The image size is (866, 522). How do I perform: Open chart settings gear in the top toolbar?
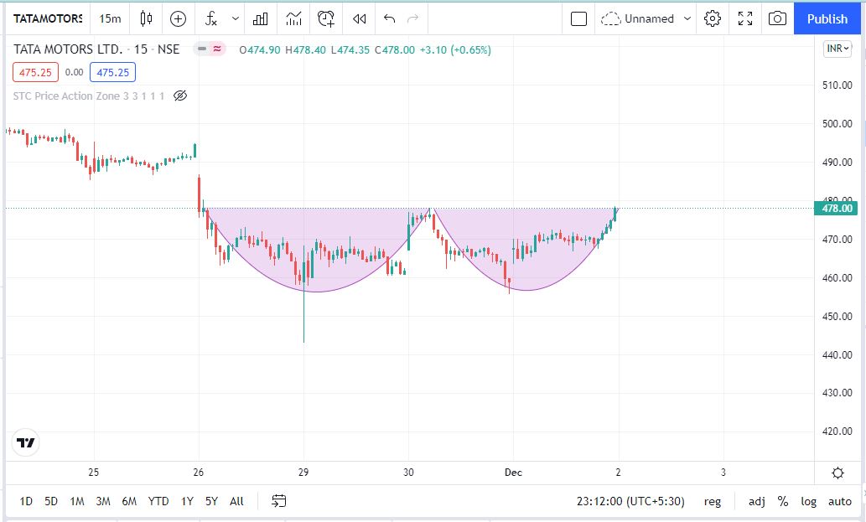[x=713, y=18]
